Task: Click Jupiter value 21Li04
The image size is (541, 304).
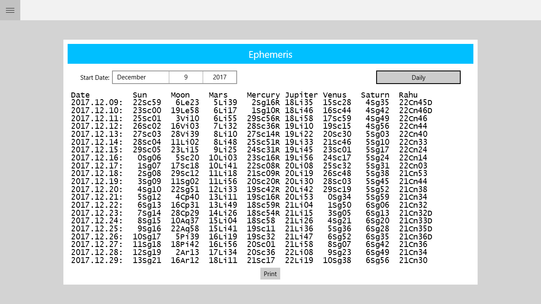Action: pos(299,205)
